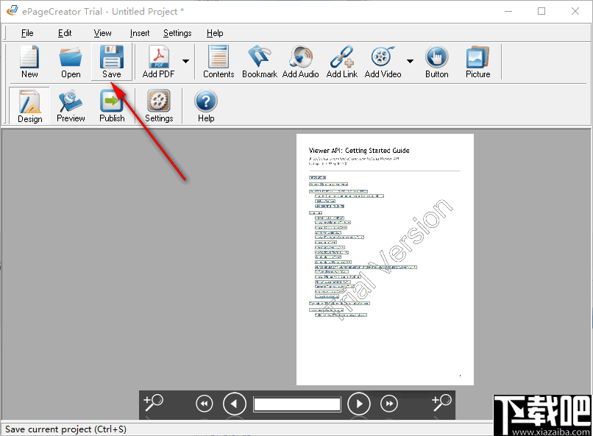Create a new project with New

[29, 62]
